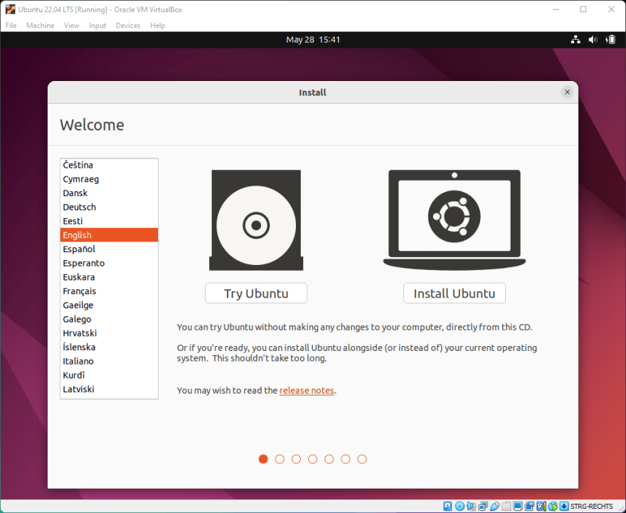Screen dimensions: 626x513
Task: Click the VirtualBox app icon in title bar
Action: point(10,9)
